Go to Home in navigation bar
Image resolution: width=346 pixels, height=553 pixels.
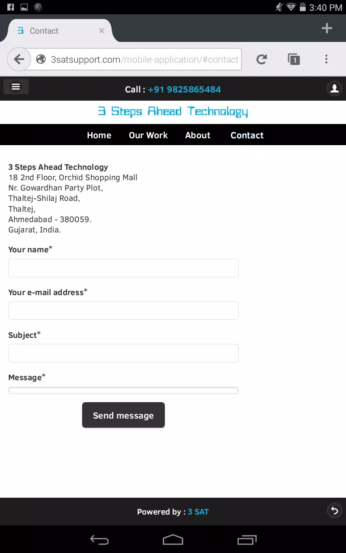click(99, 135)
